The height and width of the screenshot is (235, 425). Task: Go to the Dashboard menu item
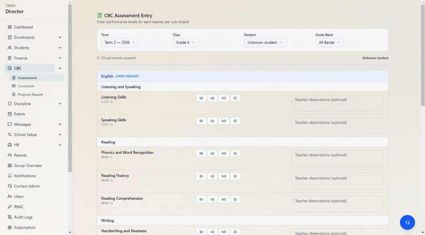[x=34, y=27]
